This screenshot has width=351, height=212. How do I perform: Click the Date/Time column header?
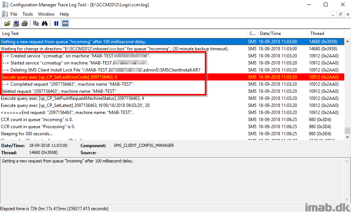(x=282, y=34)
